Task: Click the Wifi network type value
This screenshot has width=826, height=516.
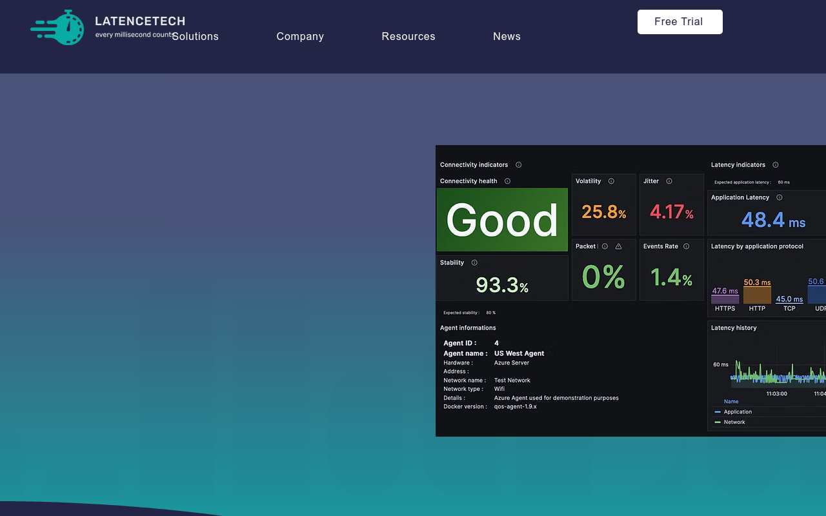Action: (x=499, y=389)
